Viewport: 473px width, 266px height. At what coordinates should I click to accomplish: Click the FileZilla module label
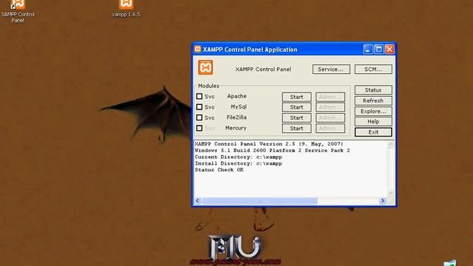pyautogui.click(x=236, y=117)
